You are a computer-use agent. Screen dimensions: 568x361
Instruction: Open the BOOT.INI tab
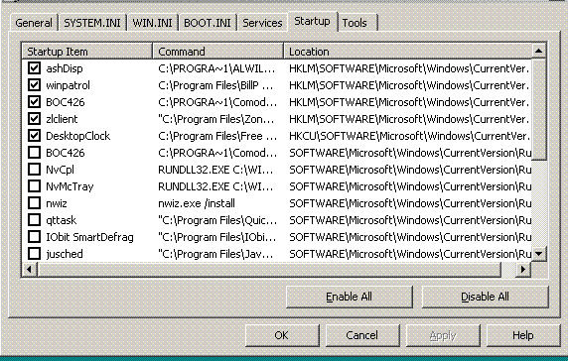(208, 23)
